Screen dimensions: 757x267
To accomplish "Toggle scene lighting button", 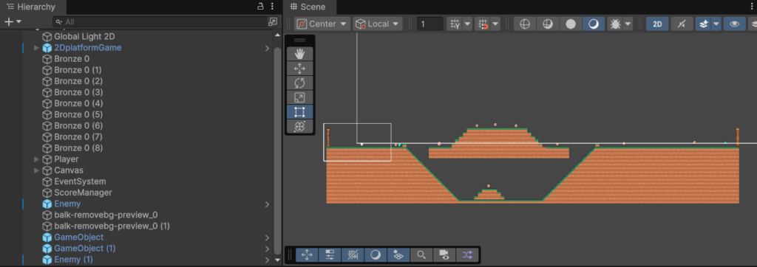I will pos(681,24).
